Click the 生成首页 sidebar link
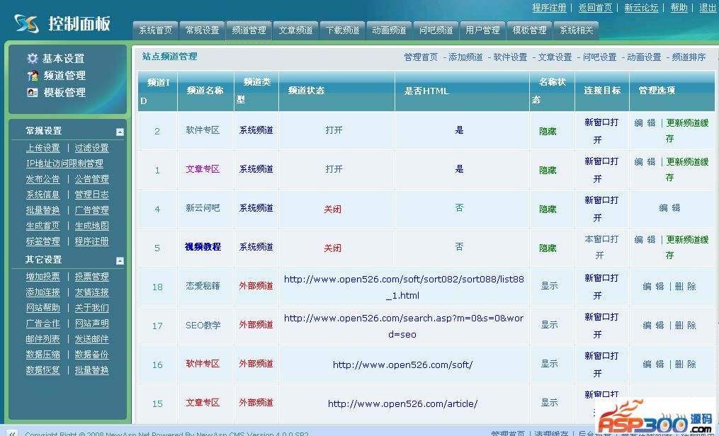 point(43,226)
